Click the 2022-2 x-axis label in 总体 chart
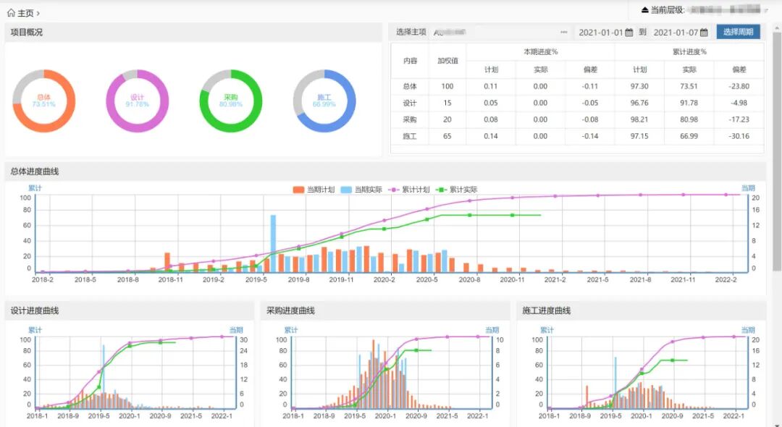The width and height of the screenshot is (782, 427). [x=726, y=280]
